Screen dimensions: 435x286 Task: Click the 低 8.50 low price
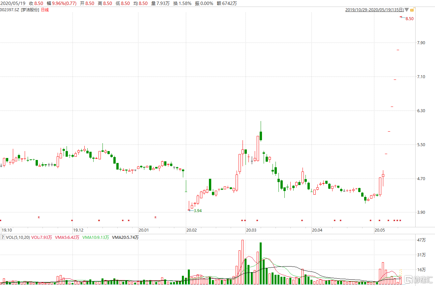(x=123, y=3)
